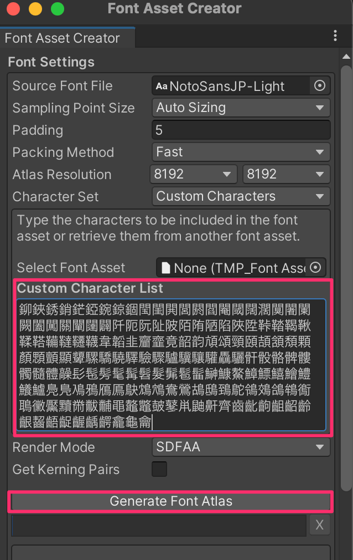Screen dimensions: 353x560
Task: Open the Sampling Point Size dropdown
Action: (x=241, y=108)
